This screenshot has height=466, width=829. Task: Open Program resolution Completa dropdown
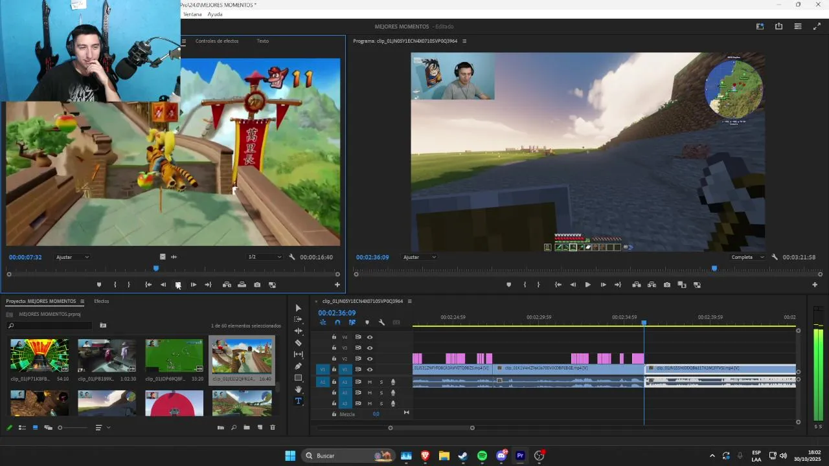point(747,257)
